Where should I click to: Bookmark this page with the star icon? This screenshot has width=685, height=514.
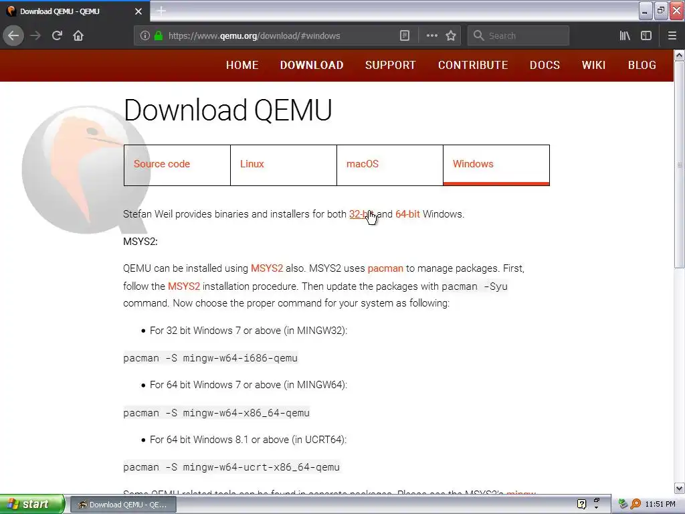(x=451, y=36)
